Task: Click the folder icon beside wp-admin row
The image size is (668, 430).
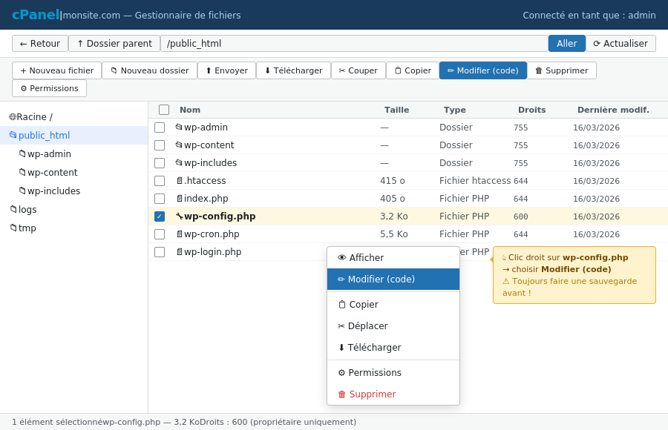Action: pos(179,127)
